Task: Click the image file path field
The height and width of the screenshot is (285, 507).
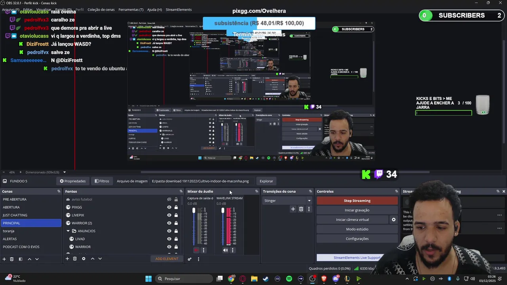Action: [202, 181]
